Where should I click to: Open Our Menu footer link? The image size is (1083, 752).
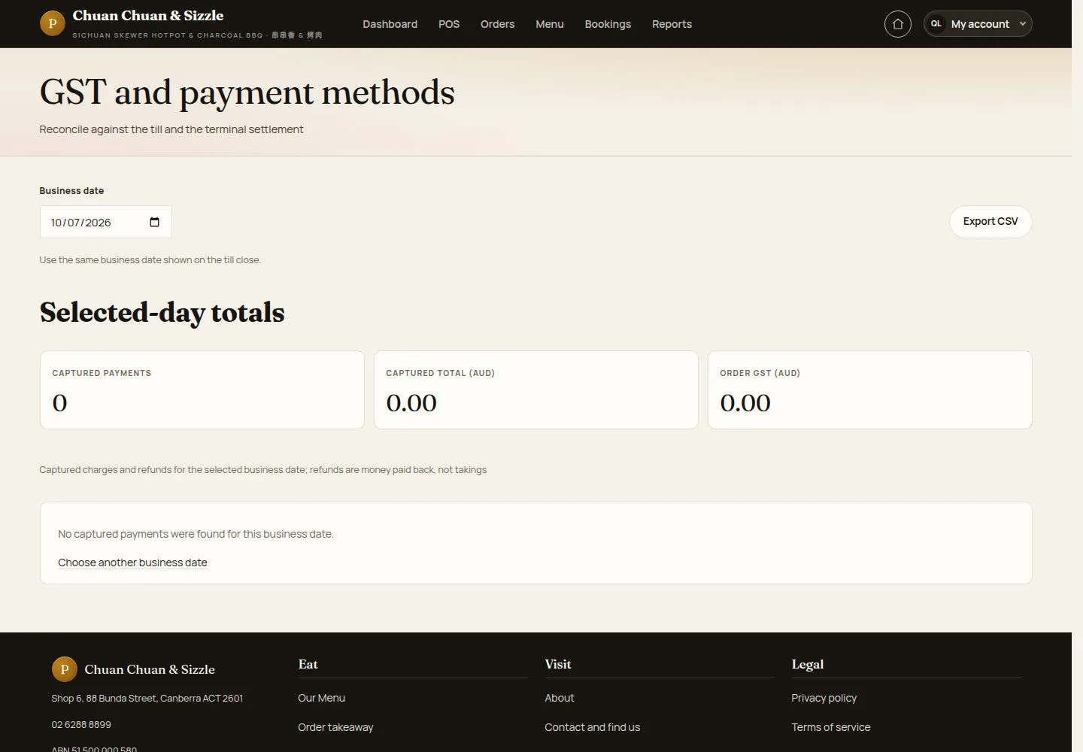coord(321,698)
